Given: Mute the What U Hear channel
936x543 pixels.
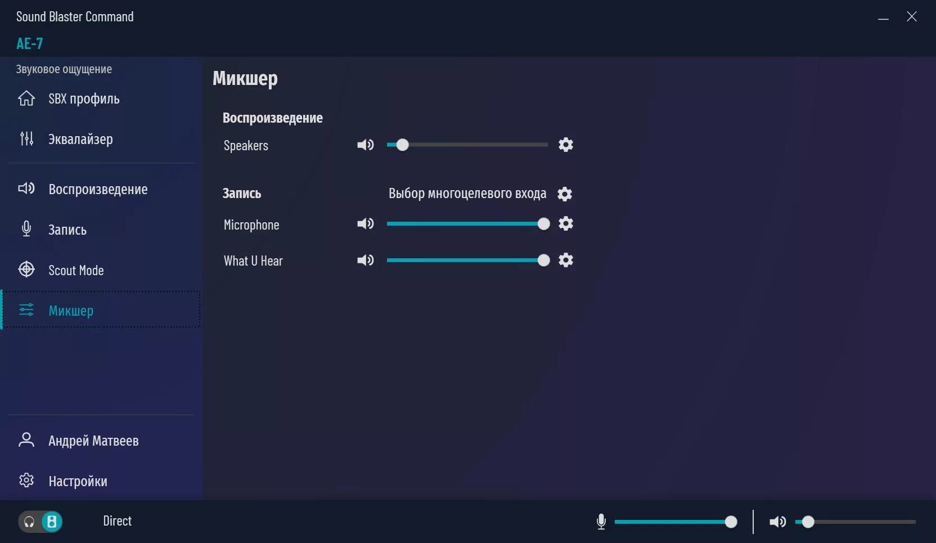Looking at the screenshot, I should click(365, 260).
